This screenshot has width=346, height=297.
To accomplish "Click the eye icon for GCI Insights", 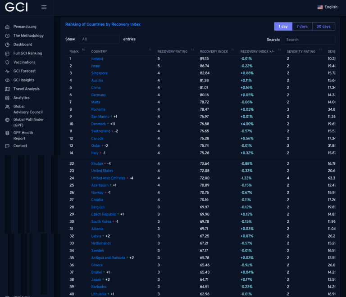I will pos(7,80).
